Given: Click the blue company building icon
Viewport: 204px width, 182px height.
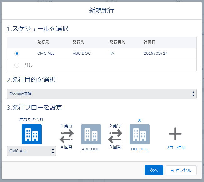Looking at the screenshot, I should (x=31, y=134).
